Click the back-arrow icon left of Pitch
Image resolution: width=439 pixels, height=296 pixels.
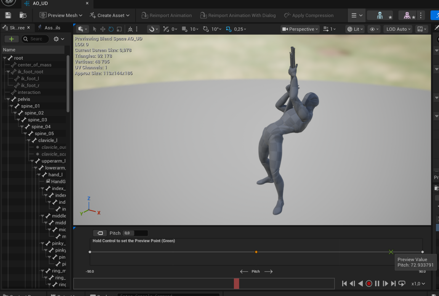100,233
